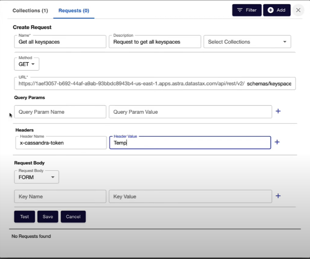Focus the Key Value field
The width and height of the screenshot is (310, 259).
(191, 197)
